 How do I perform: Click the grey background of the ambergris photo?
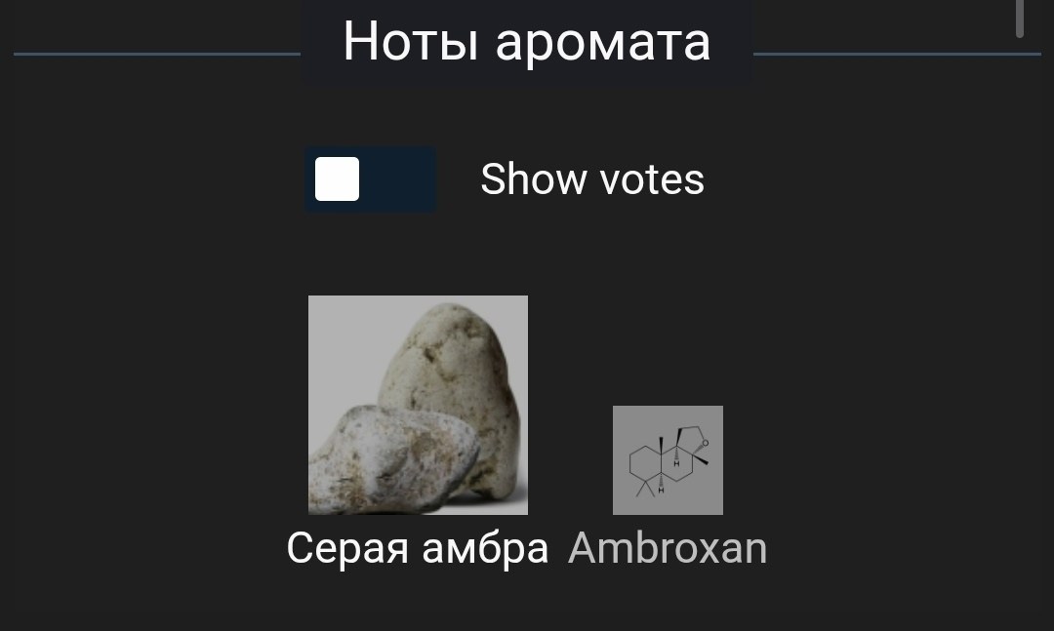[343, 342]
